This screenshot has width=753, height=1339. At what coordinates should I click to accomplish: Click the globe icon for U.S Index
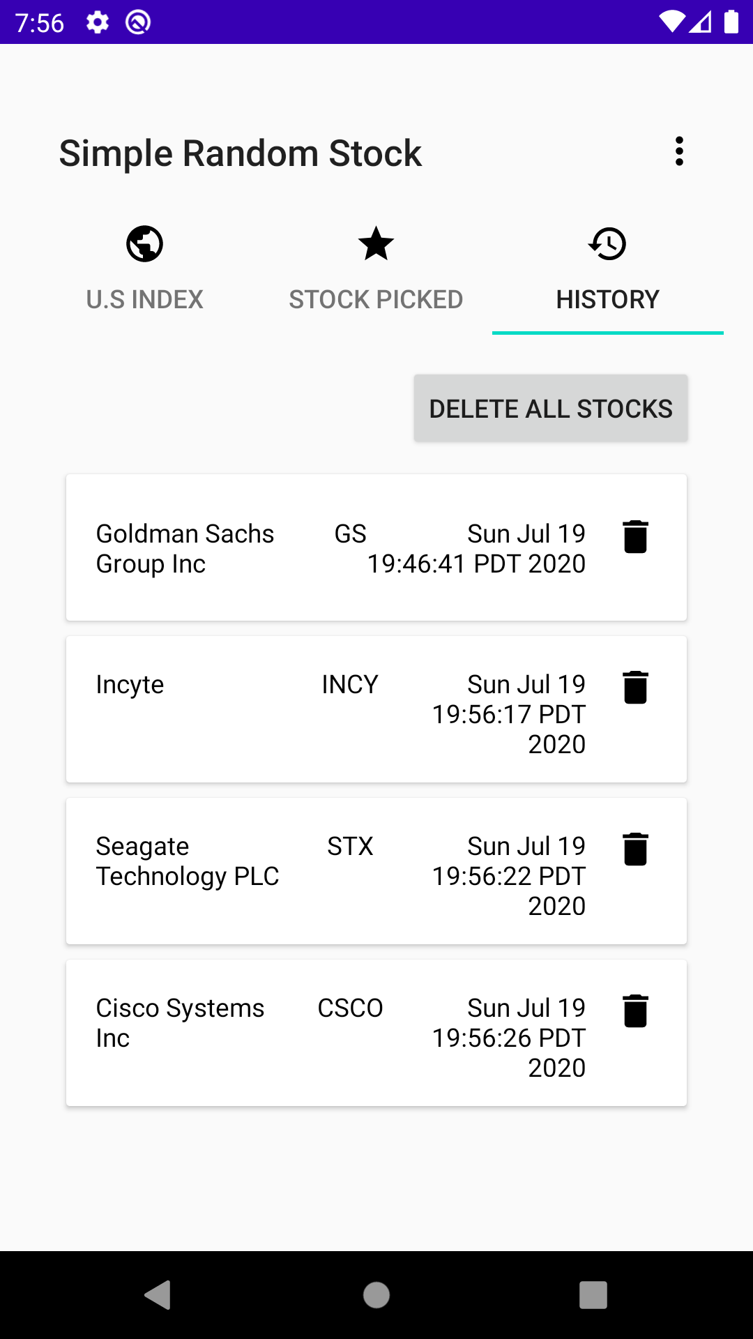[145, 244]
